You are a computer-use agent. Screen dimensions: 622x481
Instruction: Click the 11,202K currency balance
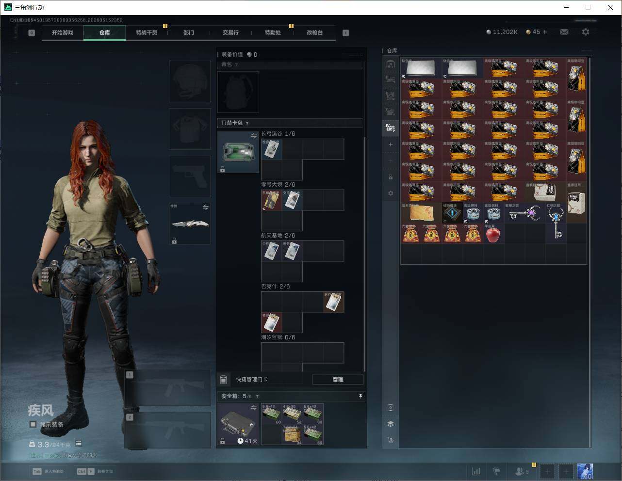coord(502,32)
